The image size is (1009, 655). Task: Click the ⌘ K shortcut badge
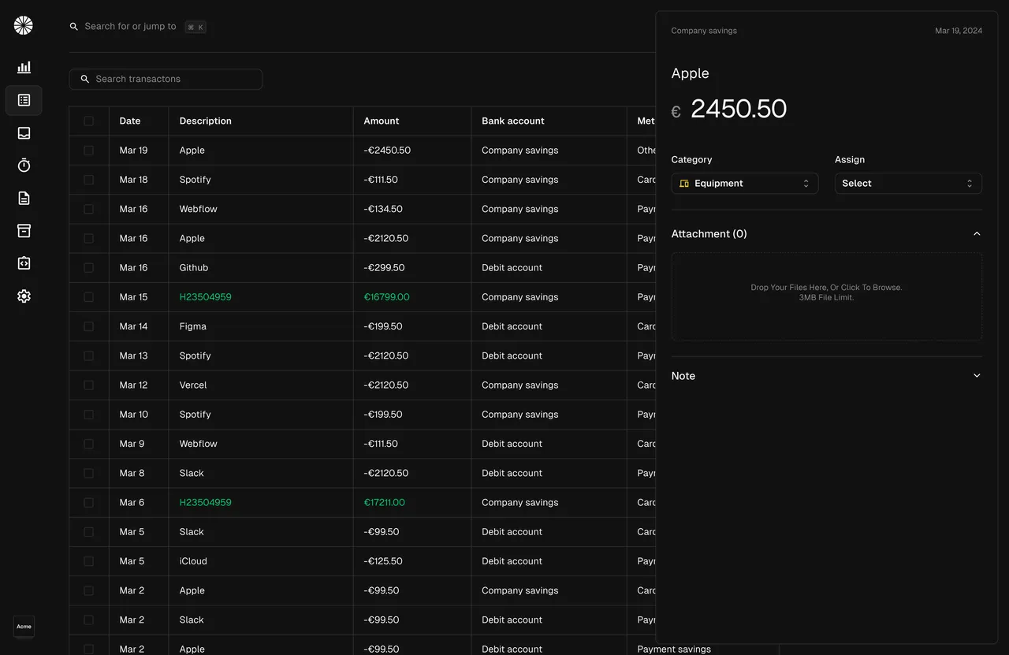(195, 27)
